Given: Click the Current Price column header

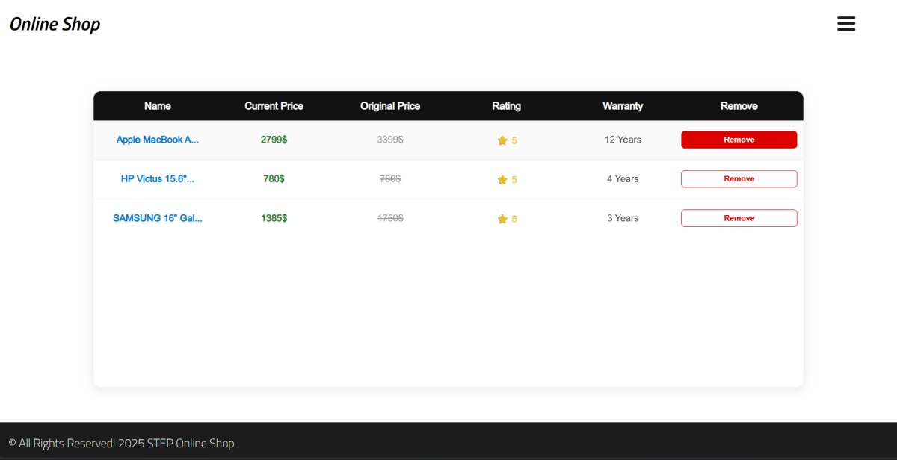Looking at the screenshot, I should pos(274,106).
